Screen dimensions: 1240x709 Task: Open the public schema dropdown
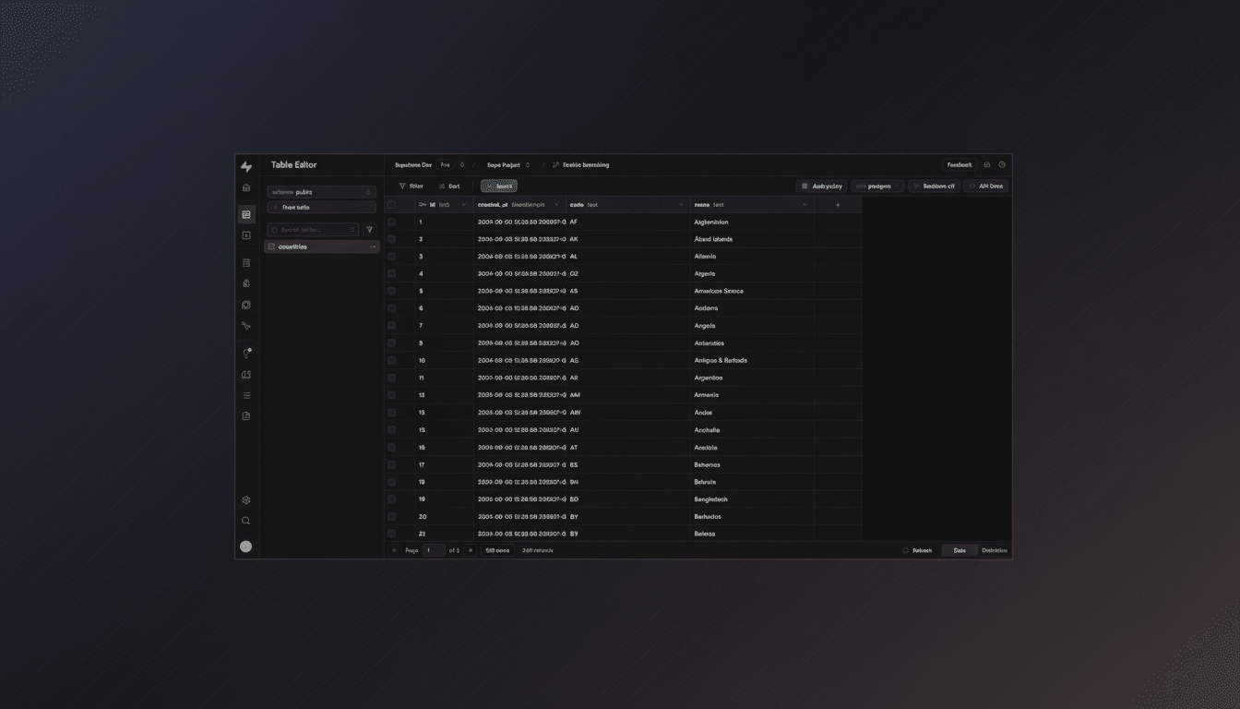coord(321,192)
